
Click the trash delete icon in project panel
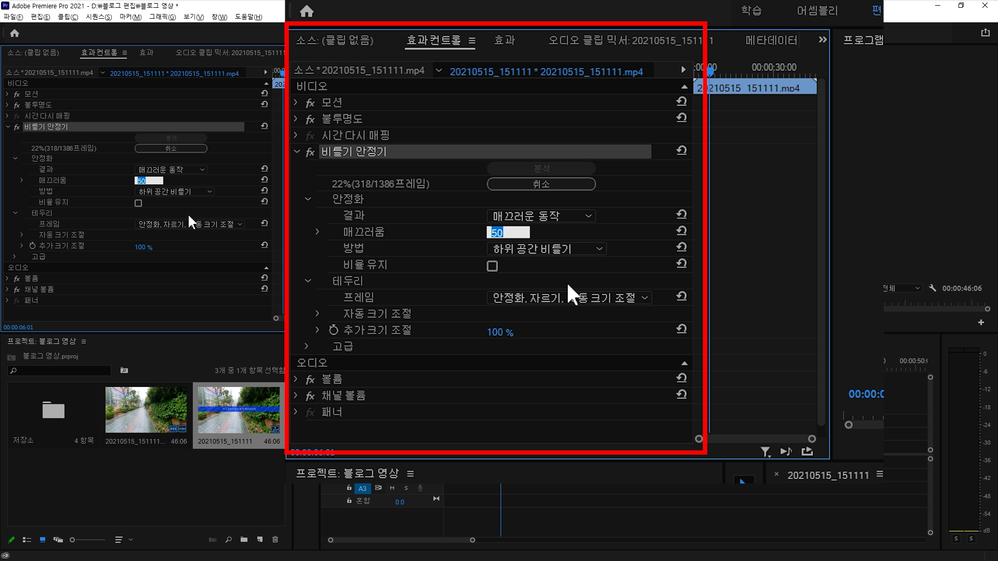tap(275, 540)
